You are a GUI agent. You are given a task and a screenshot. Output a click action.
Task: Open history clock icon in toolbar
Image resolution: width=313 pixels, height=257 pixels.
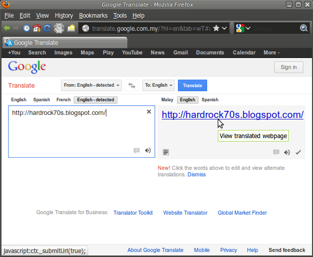pos(27,28)
